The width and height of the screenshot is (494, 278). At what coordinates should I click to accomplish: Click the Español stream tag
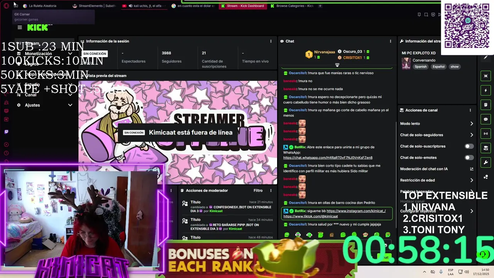438,67
